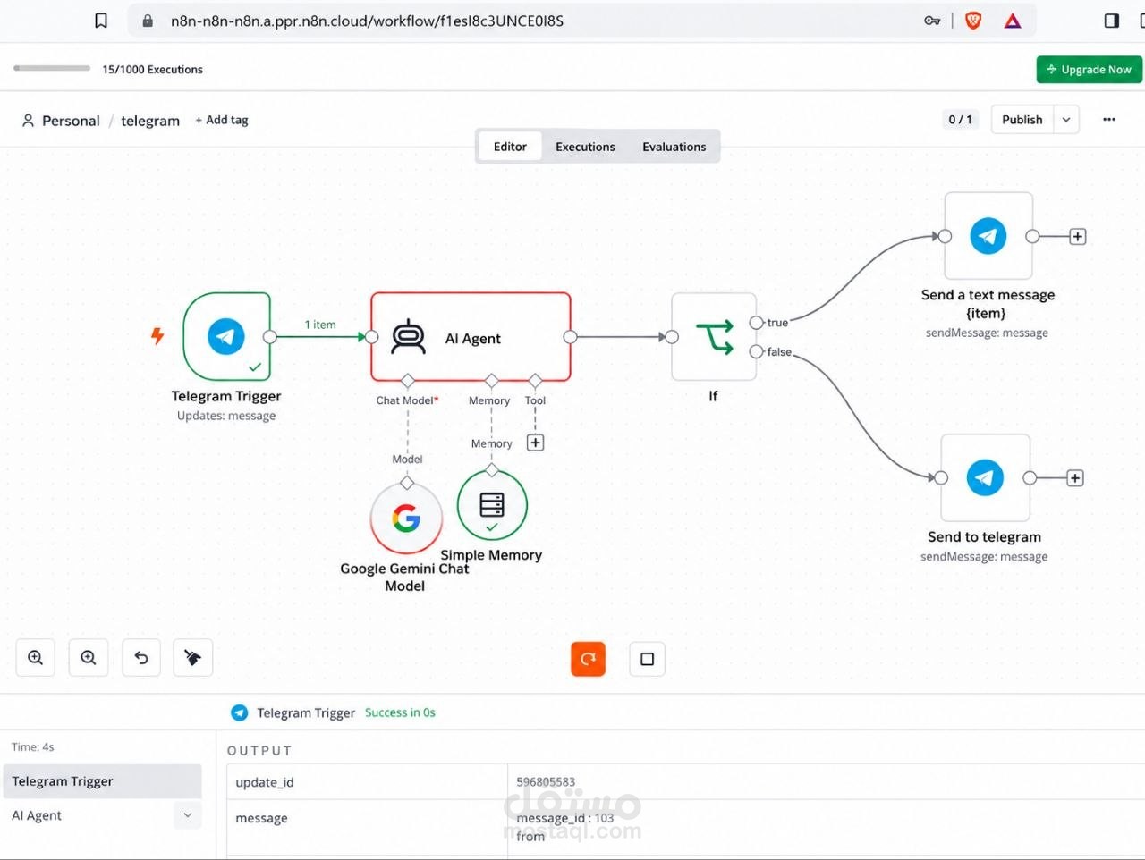The image size is (1145, 860).
Task: Select the Google Gemini Chat Model node
Action: [406, 518]
